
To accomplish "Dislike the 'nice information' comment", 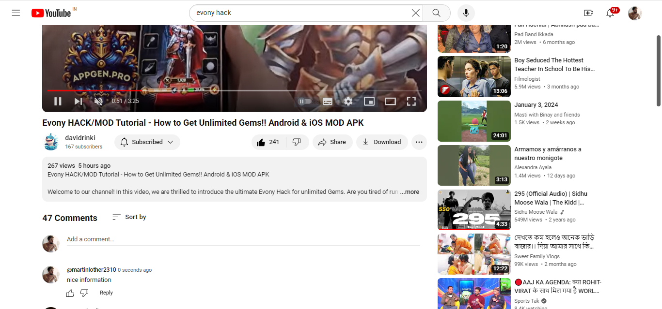I will (84, 293).
